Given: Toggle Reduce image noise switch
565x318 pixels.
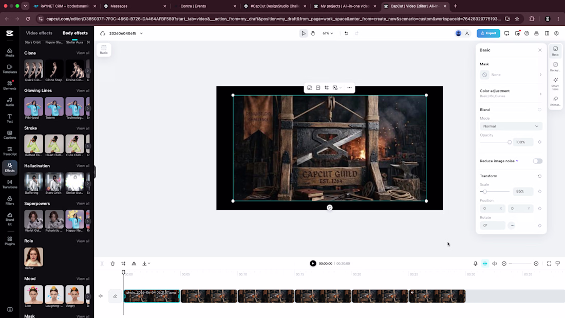Looking at the screenshot, I should click(537, 161).
